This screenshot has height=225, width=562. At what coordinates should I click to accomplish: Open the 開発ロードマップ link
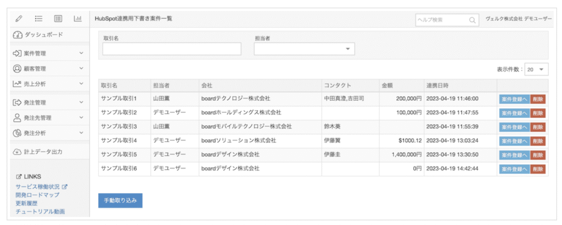click(37, 195)
